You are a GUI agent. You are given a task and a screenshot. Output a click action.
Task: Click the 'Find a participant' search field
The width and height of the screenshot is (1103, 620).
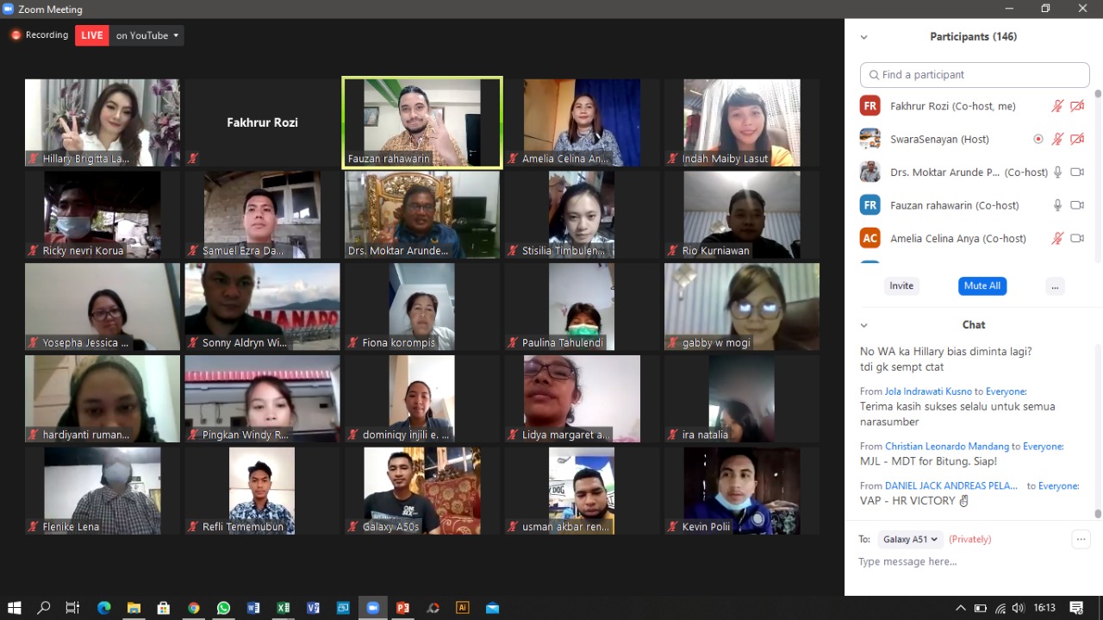975,75
